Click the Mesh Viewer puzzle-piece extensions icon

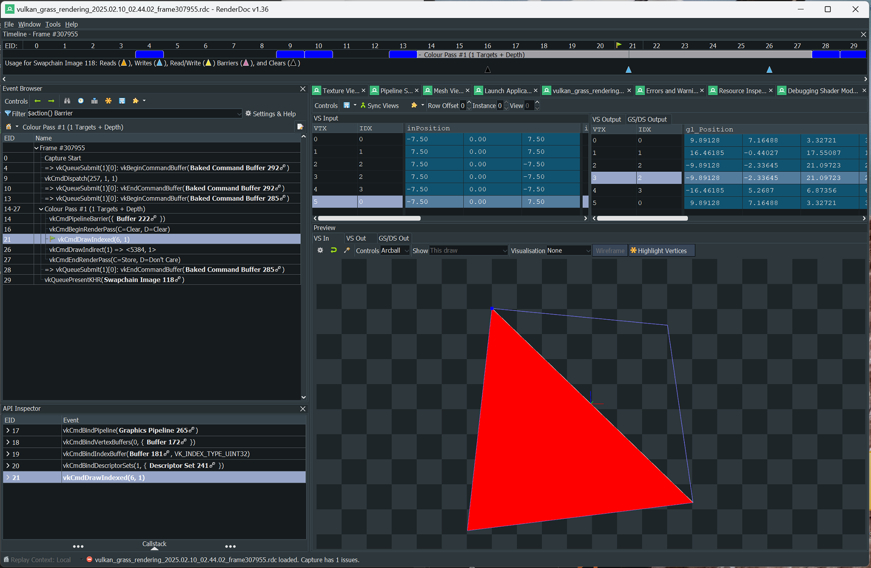pyautogui.click(x=414, y=105)
